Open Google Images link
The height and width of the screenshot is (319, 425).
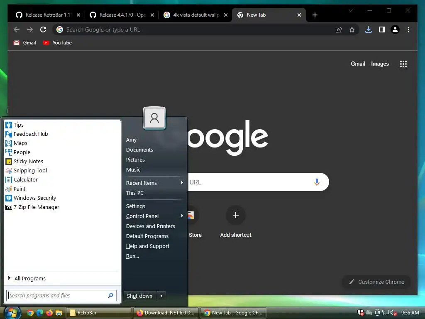click(380, 64)
